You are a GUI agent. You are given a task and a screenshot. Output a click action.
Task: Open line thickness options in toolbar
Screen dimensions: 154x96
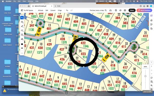22,48
